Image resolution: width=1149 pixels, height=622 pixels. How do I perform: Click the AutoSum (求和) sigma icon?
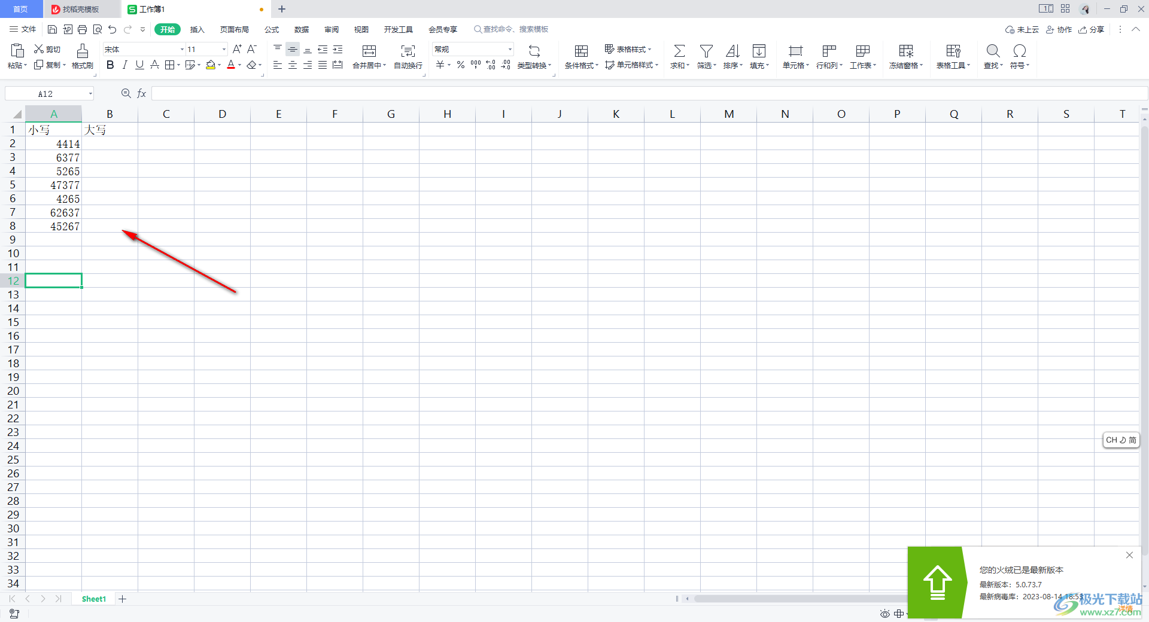point(679,51)
